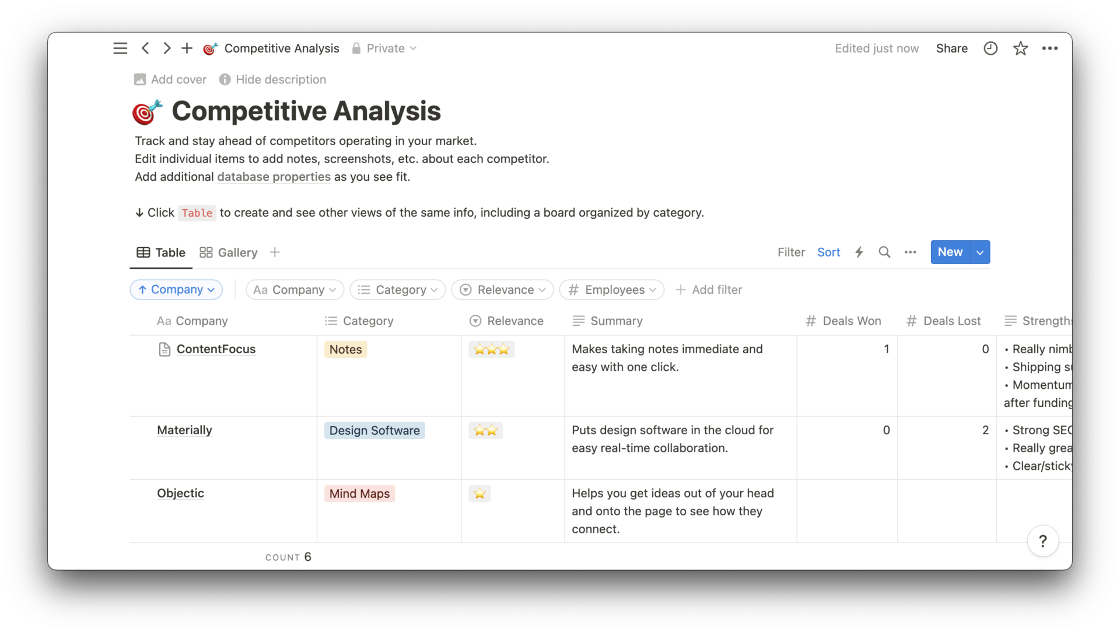Click Add cover button
This screenshot has width=1120, height=633.
(171, 79)
